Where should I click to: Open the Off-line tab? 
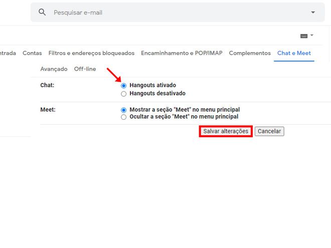(x=85, y=69)
